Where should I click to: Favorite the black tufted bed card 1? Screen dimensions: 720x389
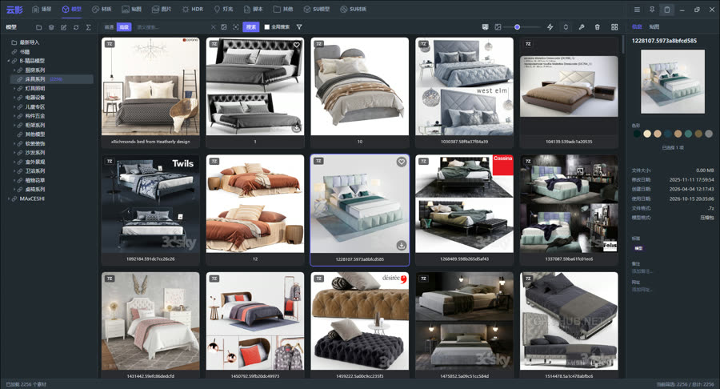[297, 45]
